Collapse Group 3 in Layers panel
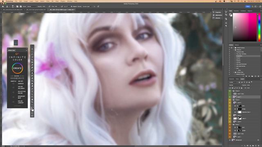Screen dimensions: 262x147 (232, 100)
